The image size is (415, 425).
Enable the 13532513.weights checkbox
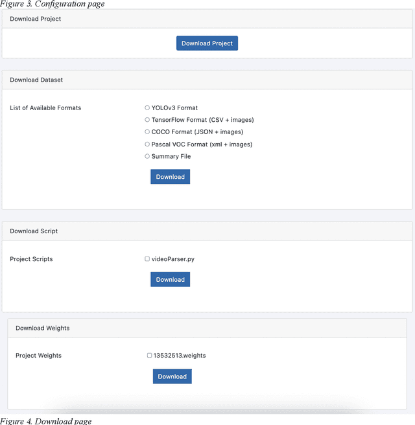(x=149, y=356)
